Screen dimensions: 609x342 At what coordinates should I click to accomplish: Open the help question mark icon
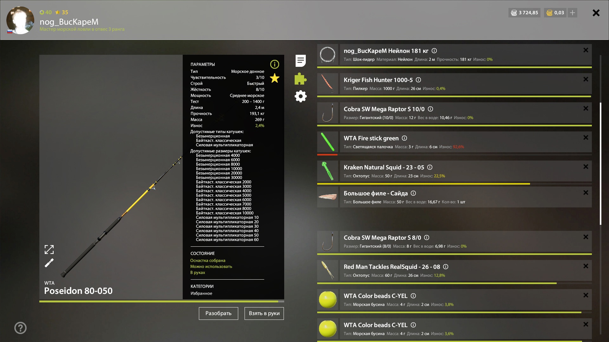(20, 328)
